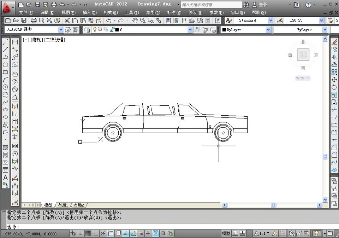The width and height of the screenshot is (339, 238).
Task: Switch to the 布局1 layout tab
Action: pos(63,205)
